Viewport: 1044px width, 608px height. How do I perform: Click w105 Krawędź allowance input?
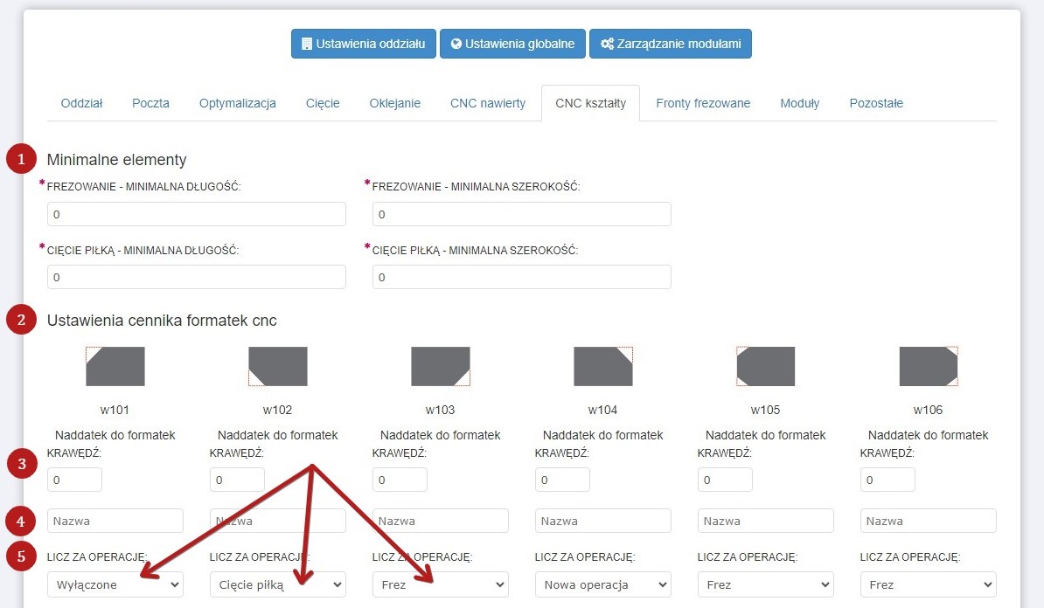click(x=725, y=480)
